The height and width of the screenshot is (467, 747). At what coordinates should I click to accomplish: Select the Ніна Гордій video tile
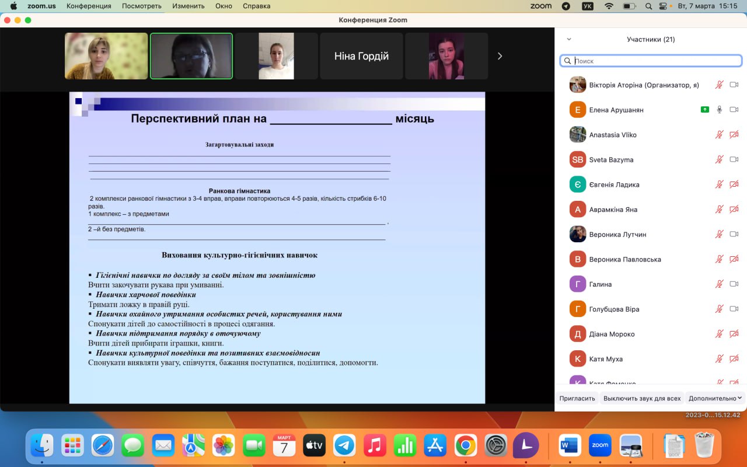pyautogui.click(x=361, y=56)
